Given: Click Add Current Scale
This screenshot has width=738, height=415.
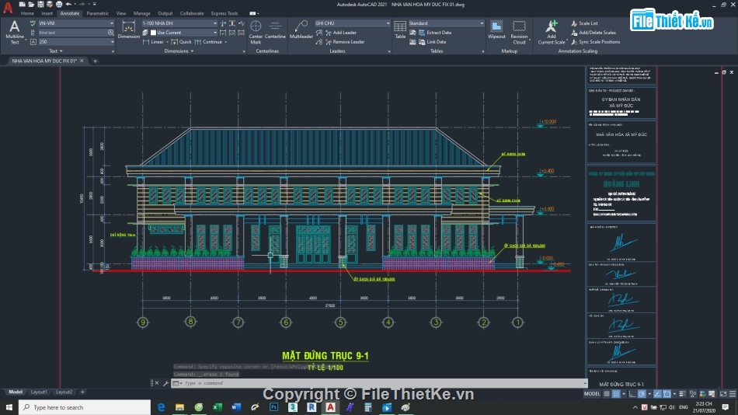Looking at the screenshot, I should click(551, 32).
